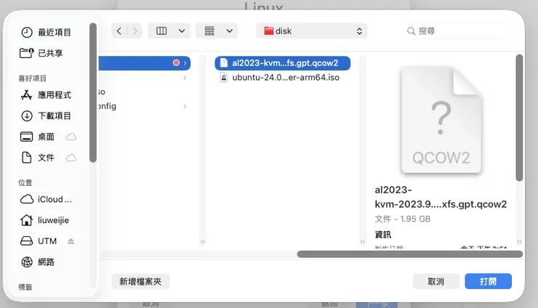The height and width of the screenshot is (308, 538).
Task: Select ubuntu-24.0 arm64 iso file
Action: pyautogui.click(x=283, y=78)
